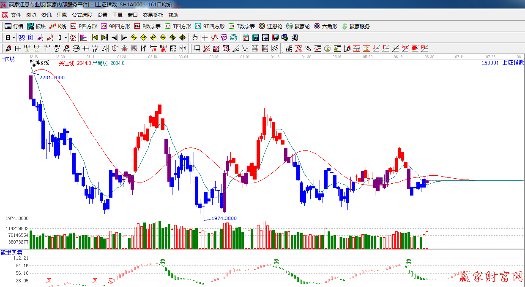The width and height of the screenshot is (525, 287).
Task: Click the calendar date icon
Action: tap(246, 38)
